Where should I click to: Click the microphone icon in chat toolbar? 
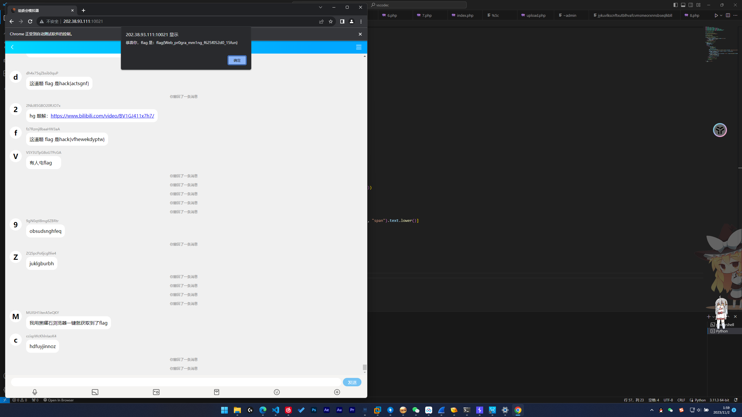[35, 392]
